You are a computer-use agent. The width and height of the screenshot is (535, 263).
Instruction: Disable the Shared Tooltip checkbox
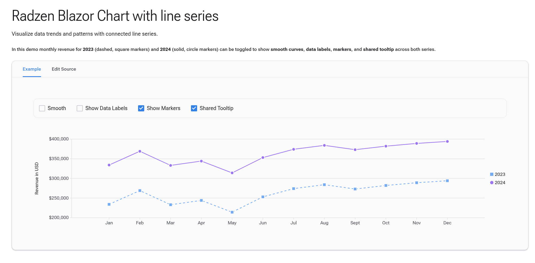point(194,108)
